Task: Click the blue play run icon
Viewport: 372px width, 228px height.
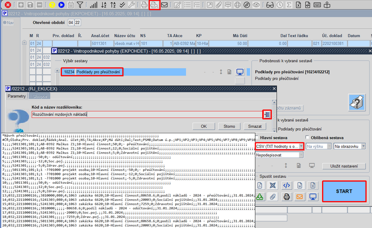Action: pos(61,5)
